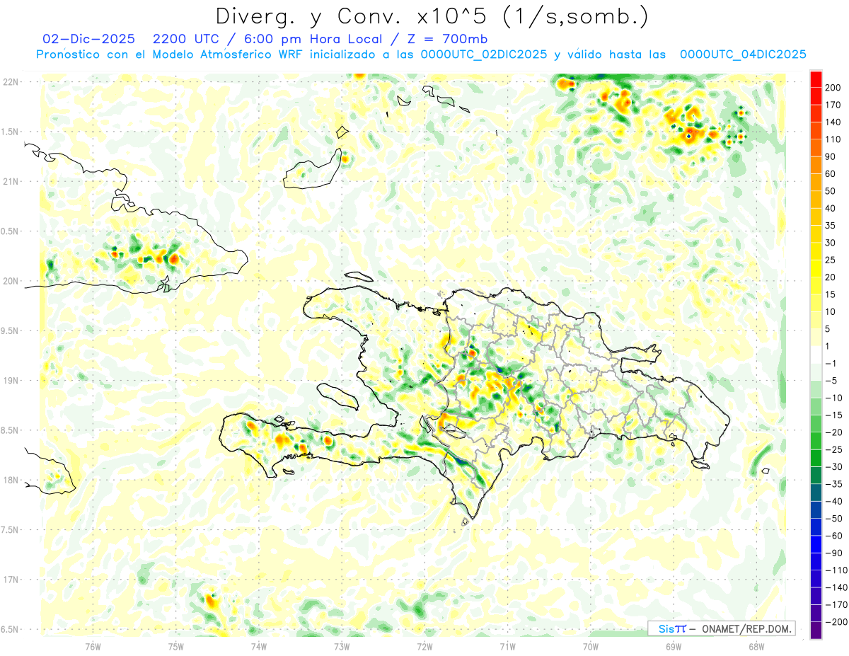Click the 17N latitude axis label
Screen dimensions: 849x656
coord(11,580)
